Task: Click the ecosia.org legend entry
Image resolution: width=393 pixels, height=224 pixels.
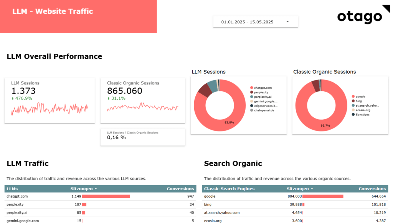Action: pyautogui.click(x=361, y=110)
